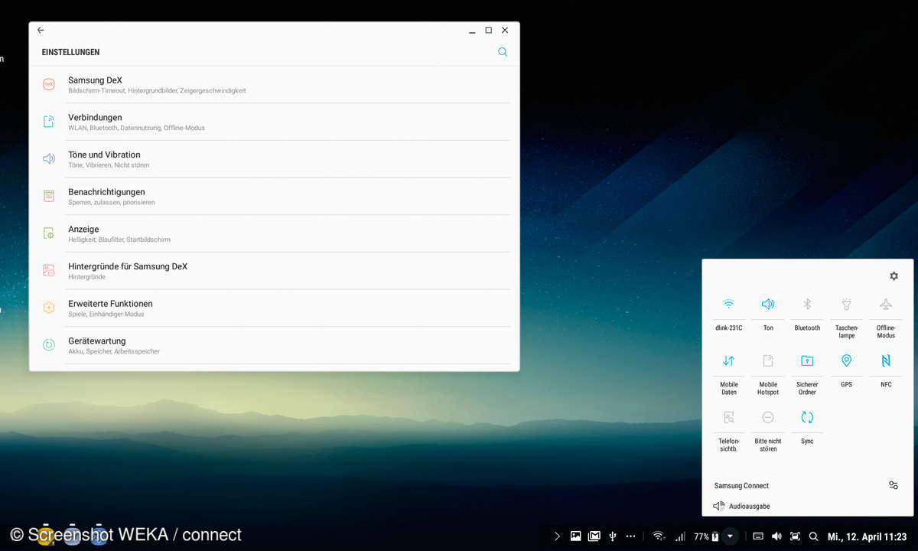This screenshot has height=551, width=918.
Task: Collapse quick panel with taskbar dropdown arrow
Action: coord(731,536)
